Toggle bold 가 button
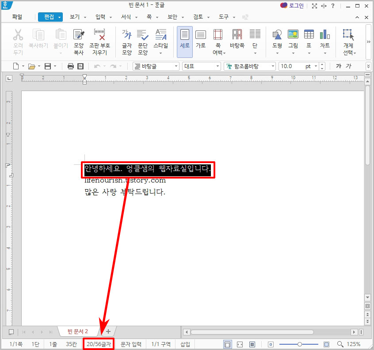374x350 pixels. point(339,66)
